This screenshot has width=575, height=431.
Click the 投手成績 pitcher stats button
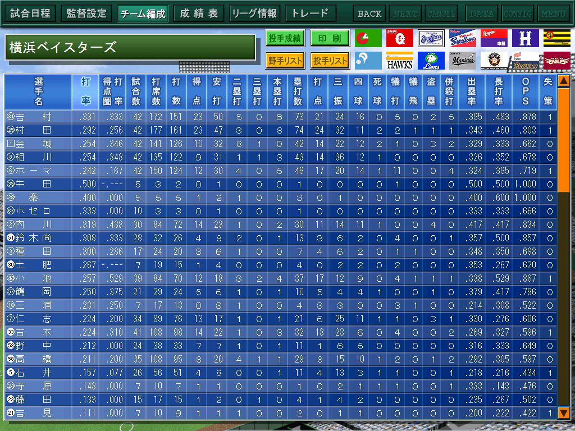[285, 38]
